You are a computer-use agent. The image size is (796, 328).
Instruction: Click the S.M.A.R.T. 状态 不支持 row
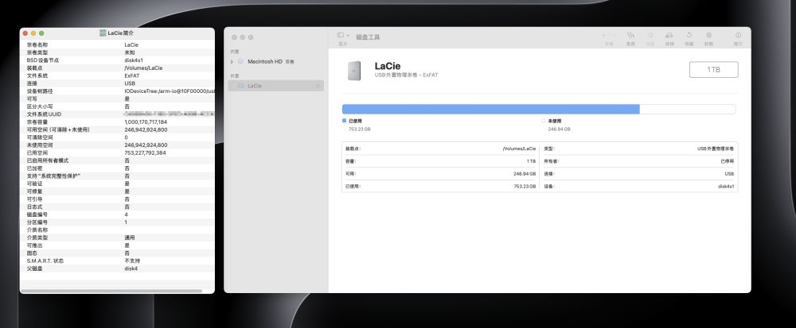[117, 260]
